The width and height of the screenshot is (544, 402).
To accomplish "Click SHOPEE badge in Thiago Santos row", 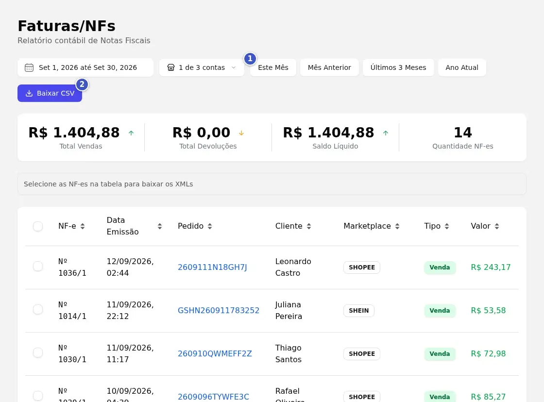I will coord(362,354).
